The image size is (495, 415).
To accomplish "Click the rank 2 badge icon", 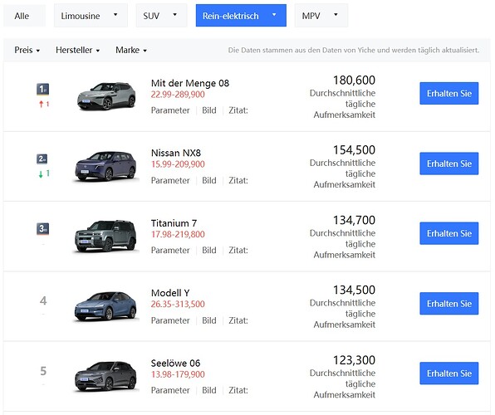I will pos(42,159).
